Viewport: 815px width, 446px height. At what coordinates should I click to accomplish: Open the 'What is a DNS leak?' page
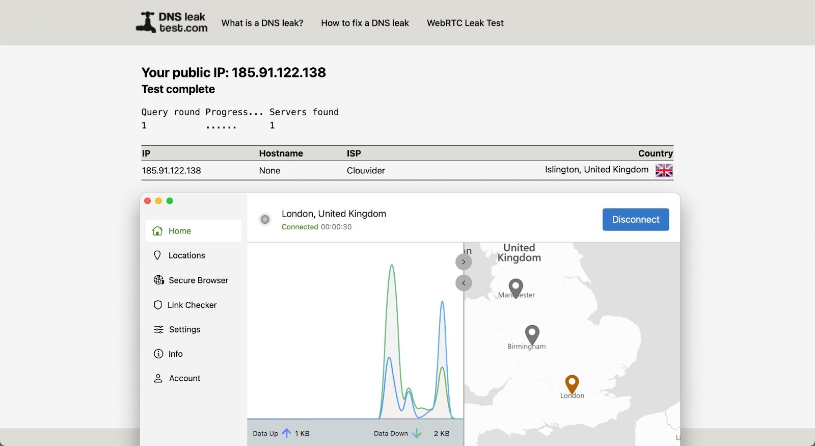point(262,23)
